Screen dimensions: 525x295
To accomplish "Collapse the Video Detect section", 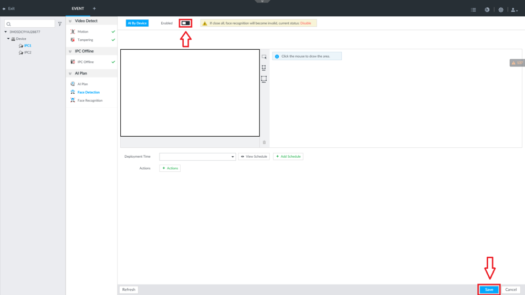I will tap(70, 21).
